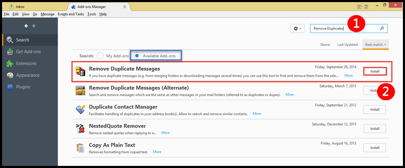Image resolution: width=405 pixels, height=168 pixels.
Task: Click the magnifier icon in the search box
Action: click(x=382, y=28)
